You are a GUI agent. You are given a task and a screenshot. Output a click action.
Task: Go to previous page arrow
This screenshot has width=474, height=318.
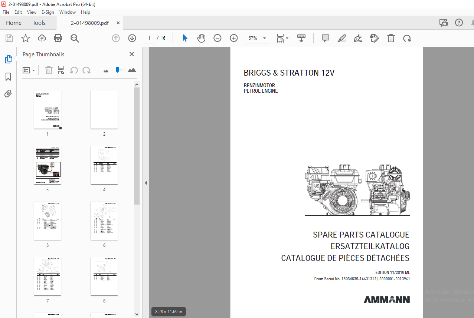click(116, 38)
